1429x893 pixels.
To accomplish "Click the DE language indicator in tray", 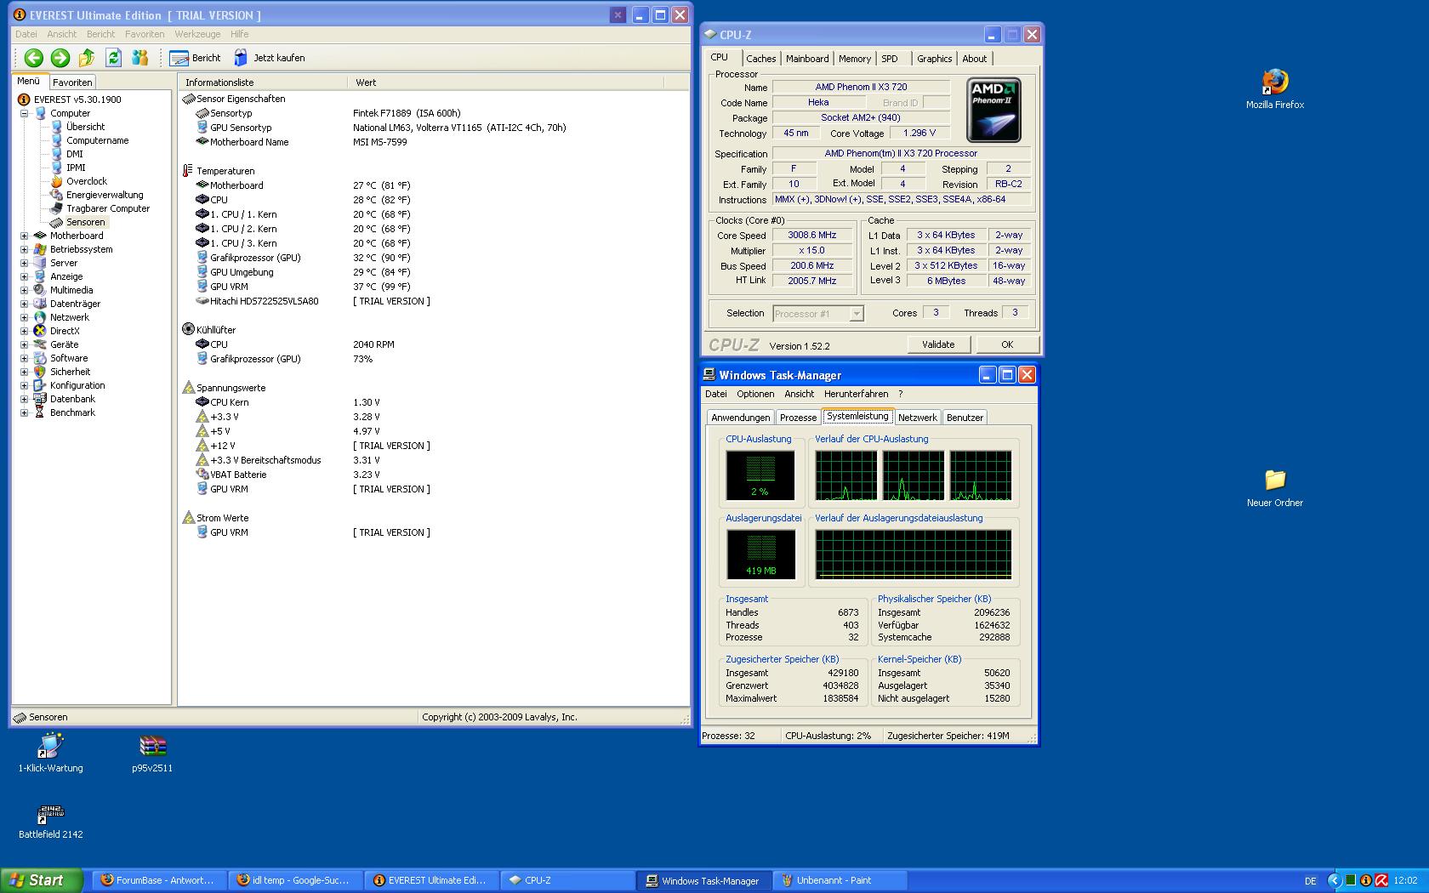I will pos(1311,881).
